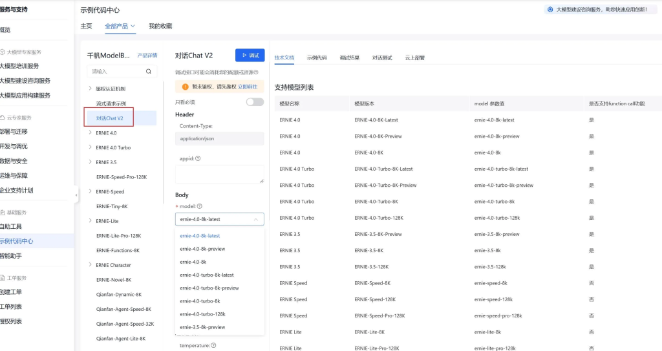The image size is (662, 351).
Task: Click the cloud icon beside 云专家服务
Action: coord(3,118)
